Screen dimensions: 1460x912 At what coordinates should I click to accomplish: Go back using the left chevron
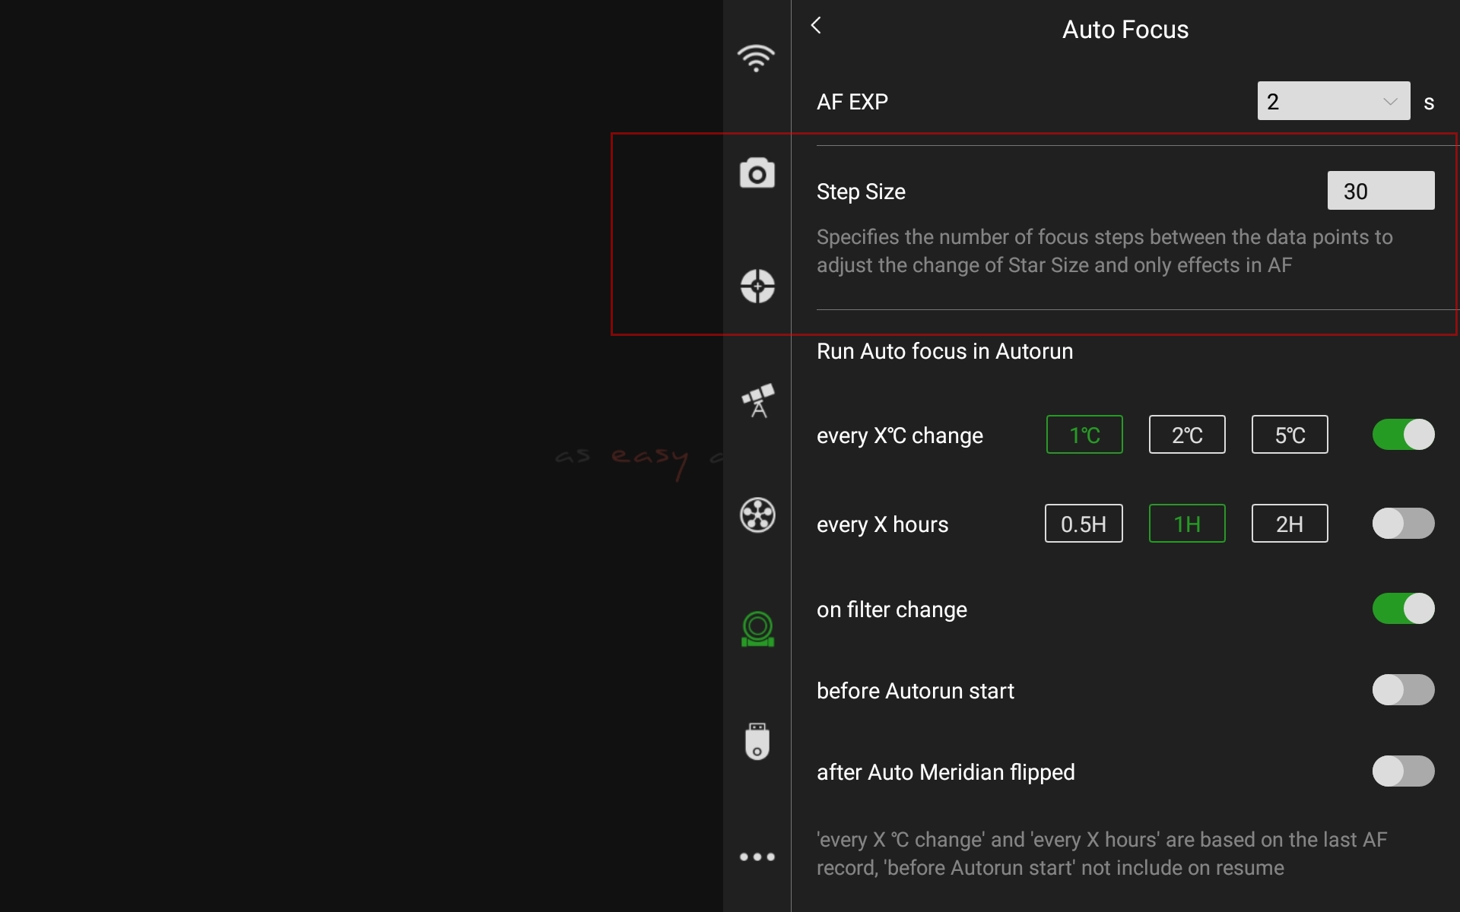click(816, 26)
